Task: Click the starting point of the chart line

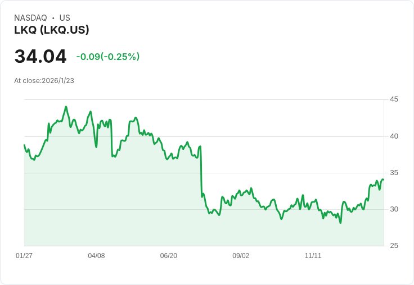Action: pyautogui.click(x=24, y=145)
